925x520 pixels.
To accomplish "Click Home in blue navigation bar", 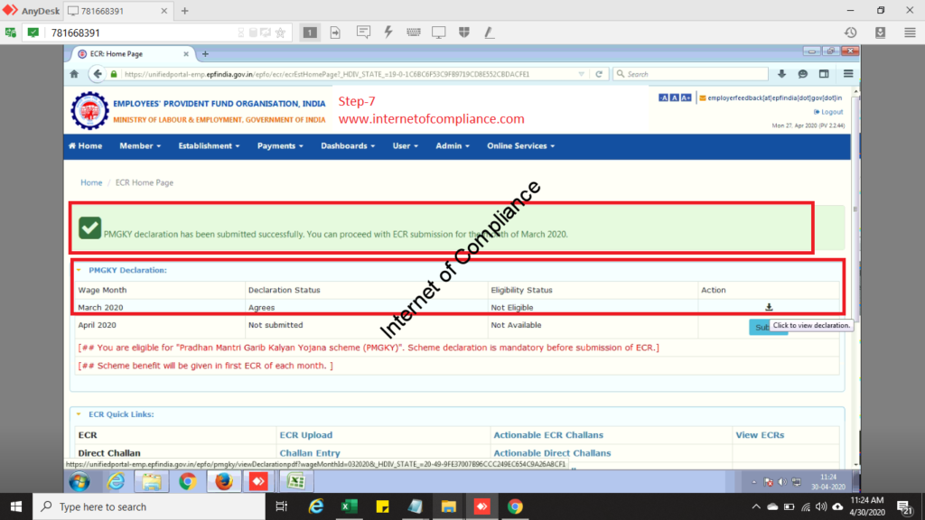I will pyautogui.click(x=86, y=146).
